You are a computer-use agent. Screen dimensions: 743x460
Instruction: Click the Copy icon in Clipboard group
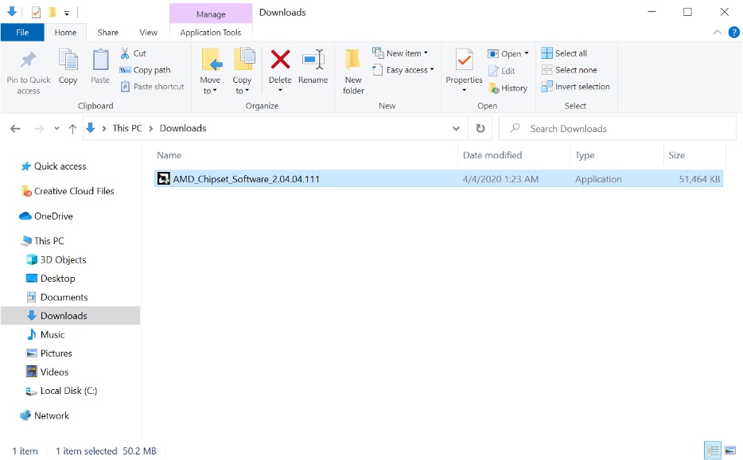point(68,60)
